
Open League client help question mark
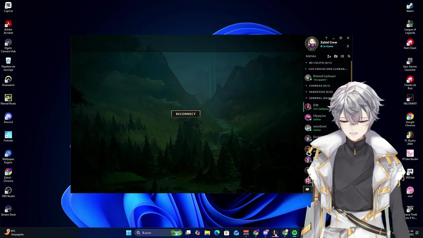(326, 38)
